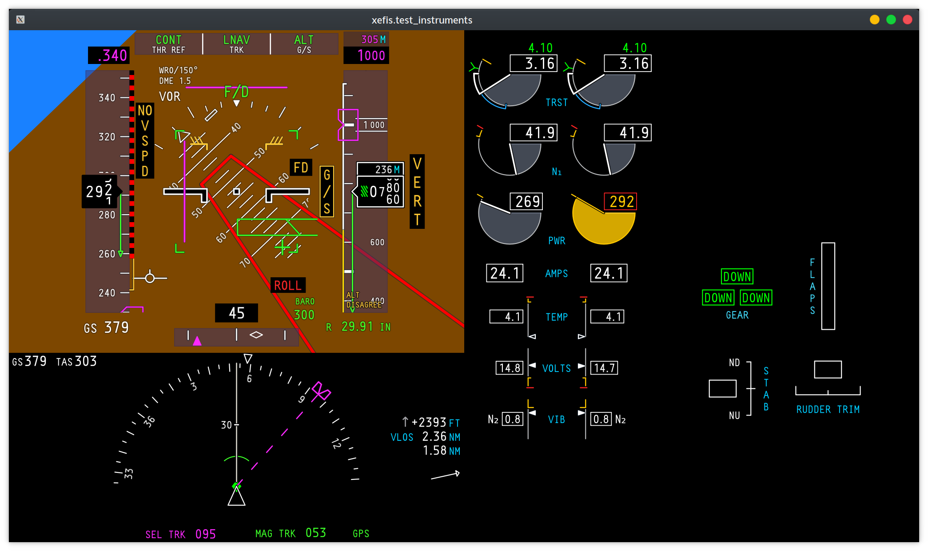Click the magenta 1000 selected altitude box
This screenshot has width=928, height=551.
pyautogui.click(x=366, y=56)
